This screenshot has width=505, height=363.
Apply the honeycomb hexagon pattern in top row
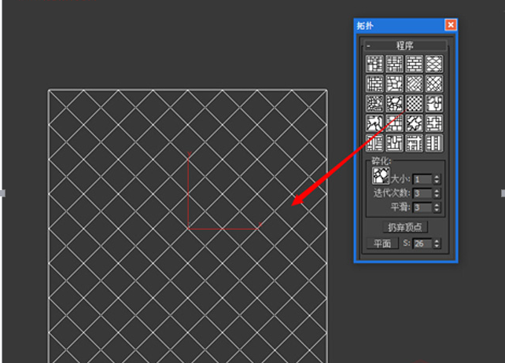coord(434,64)
